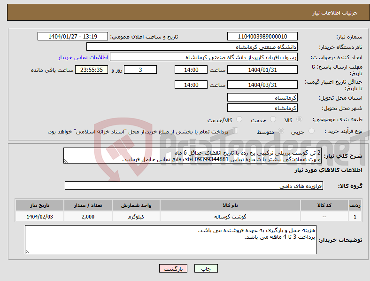Click the remaining time field 23:55:35

(x=92, y=70)
